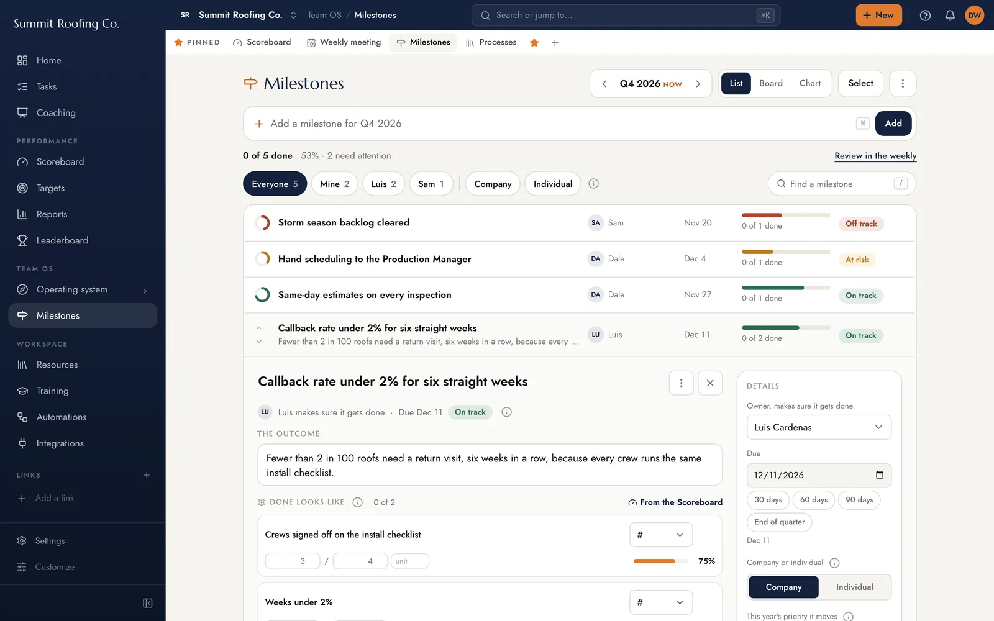Open unit dropdown for Weeks under 2%
994x621 pixels.
pyautogui.click(x=661, y=602)
